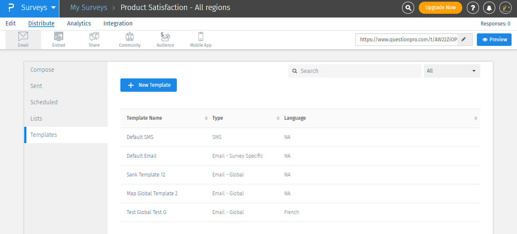This screenshot has width=517, height=234.
Task: Click the Upgrade Now button
Action: point(440,8)
